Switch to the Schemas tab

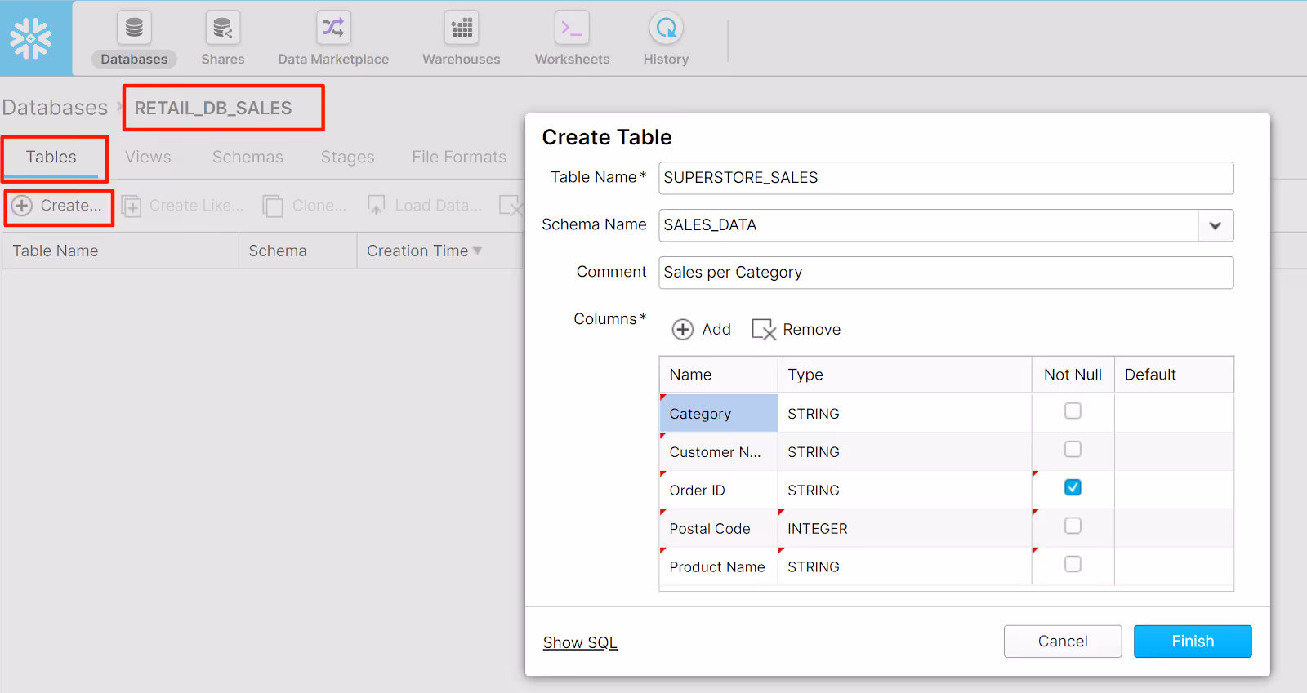248,157
